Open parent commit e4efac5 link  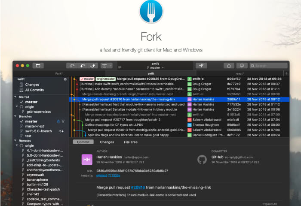[102, 176]
